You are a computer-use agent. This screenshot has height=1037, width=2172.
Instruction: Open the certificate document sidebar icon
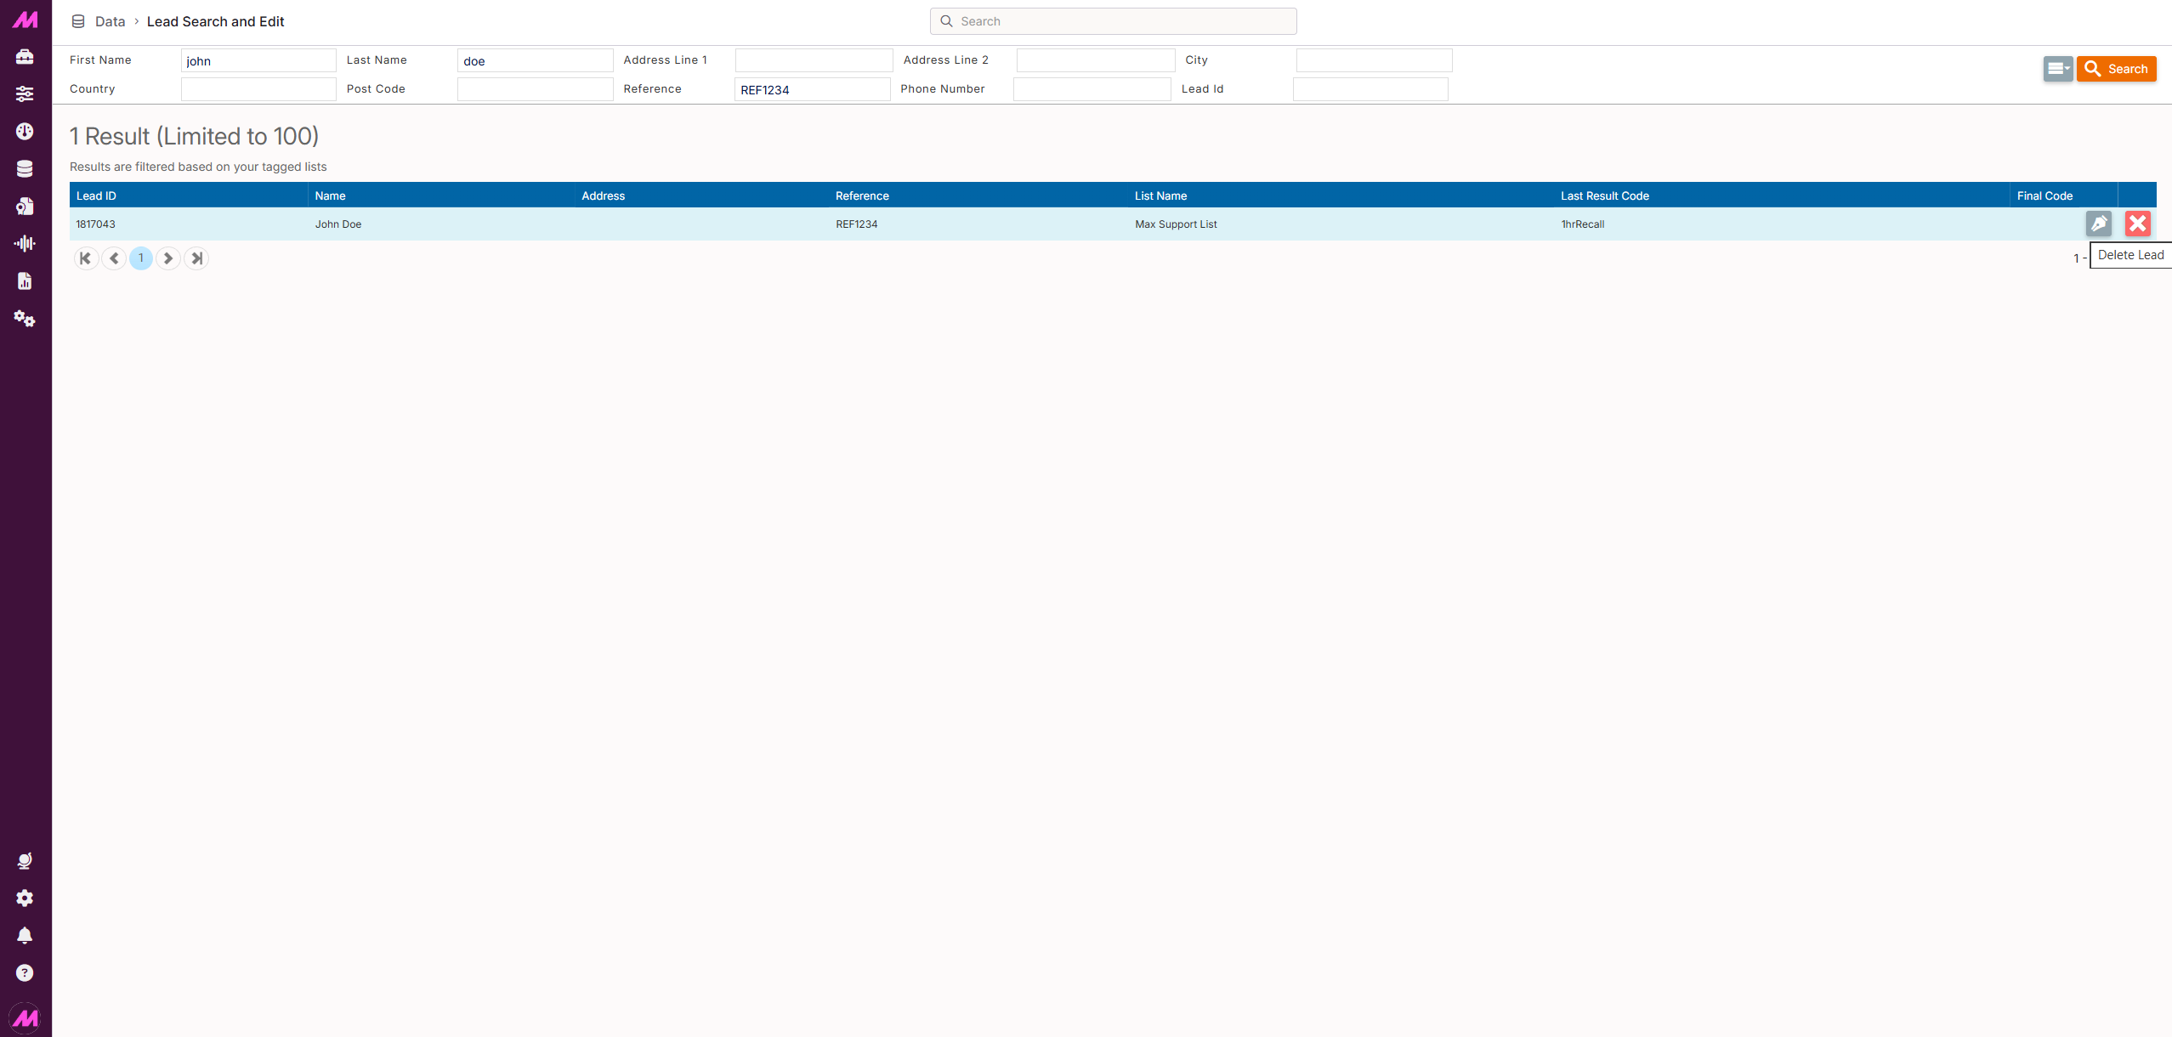click(x=25, y=207)
